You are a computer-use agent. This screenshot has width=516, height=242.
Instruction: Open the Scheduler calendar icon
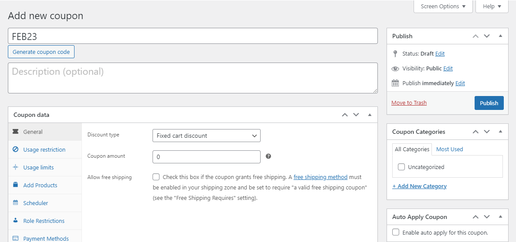[x=16, y=203]
